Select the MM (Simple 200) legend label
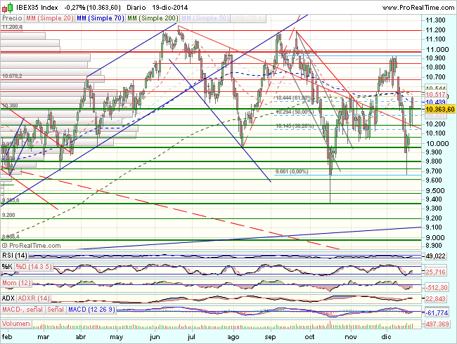 click(x=153, y=18)
